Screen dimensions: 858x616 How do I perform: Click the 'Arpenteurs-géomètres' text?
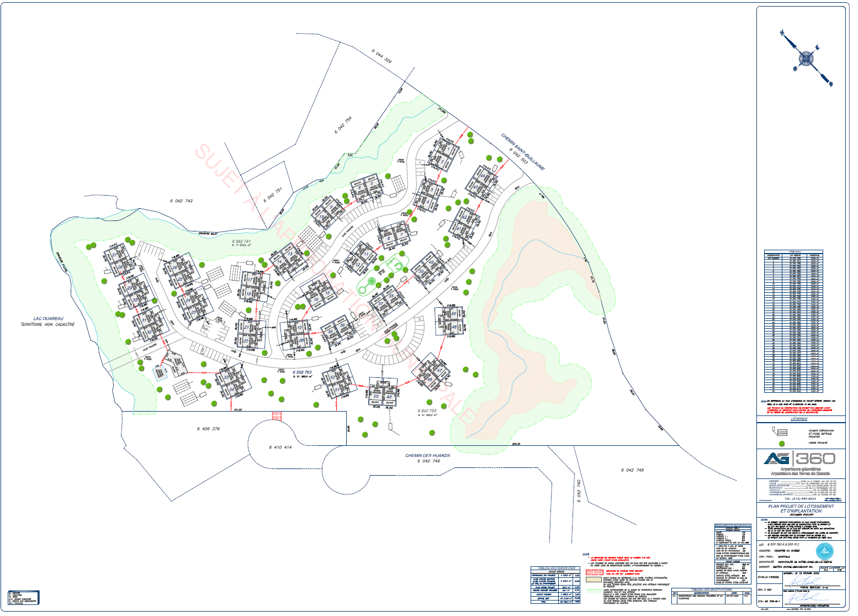click(799, 470)
